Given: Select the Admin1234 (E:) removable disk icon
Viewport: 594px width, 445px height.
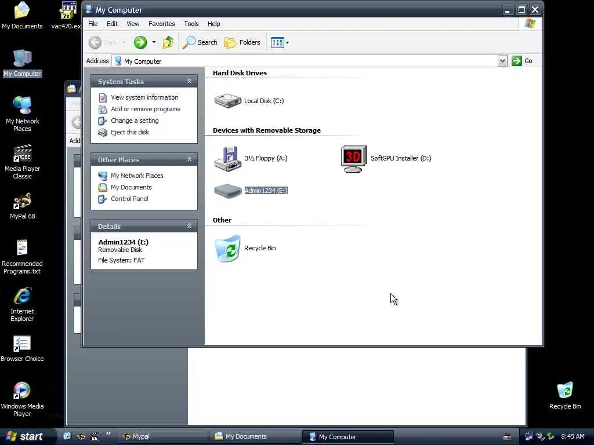Looking at the screenshot, I should click(x=227, y=191).
